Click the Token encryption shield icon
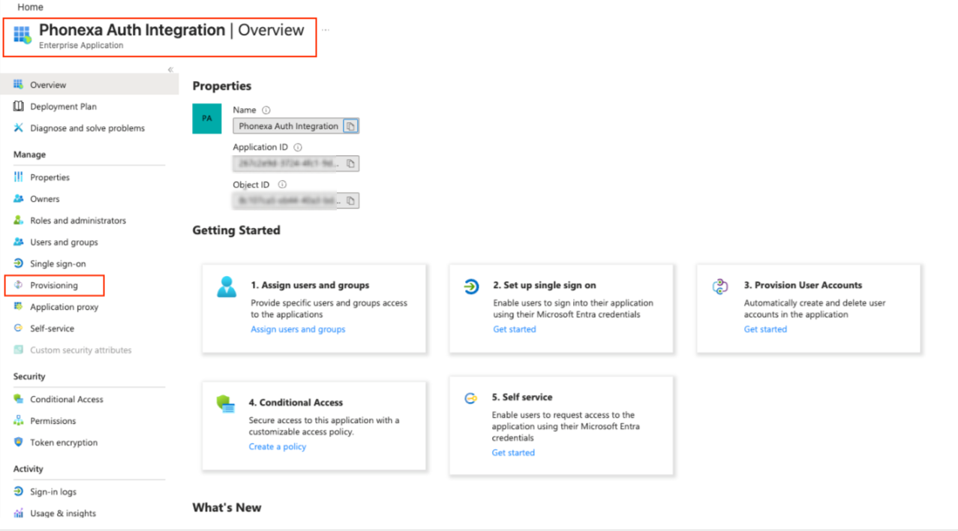This screenshot has height=531, width=958. click(x=19, y=442)
